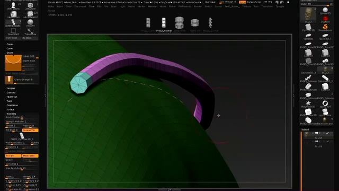Expand the Surface section
339x191 pixels.
(x=11, y=110)
